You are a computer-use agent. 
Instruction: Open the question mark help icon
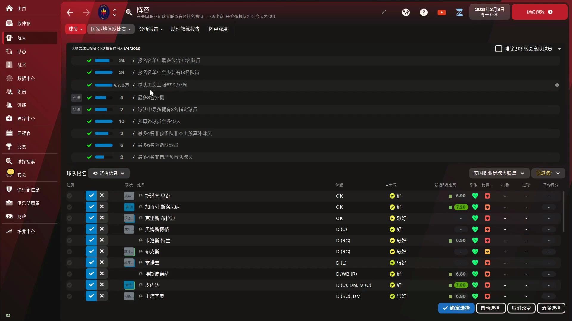coord(424,12)
